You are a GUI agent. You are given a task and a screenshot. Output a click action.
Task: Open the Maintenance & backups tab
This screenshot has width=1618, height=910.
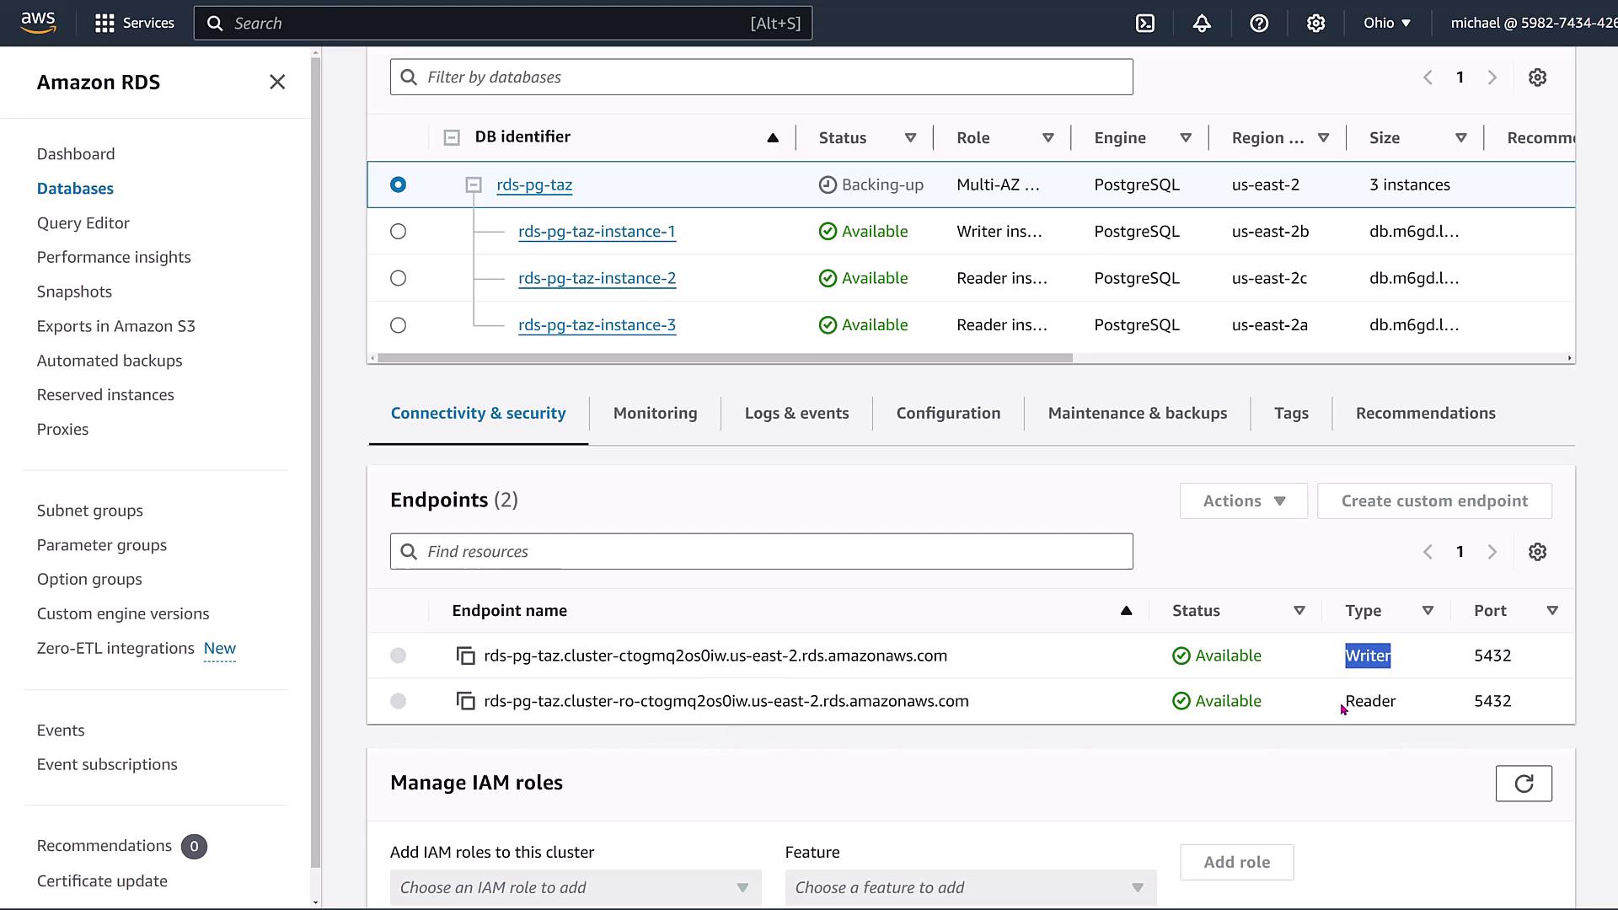point(1137,414)
